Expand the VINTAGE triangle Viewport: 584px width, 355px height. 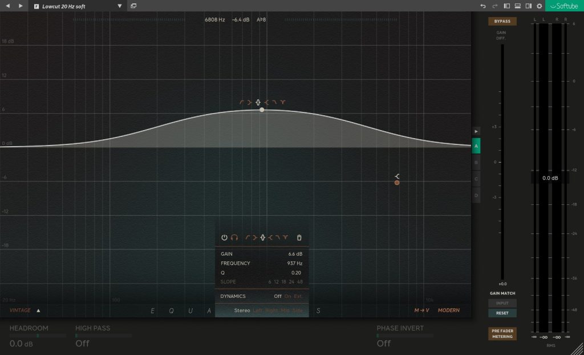click(39, 311)
